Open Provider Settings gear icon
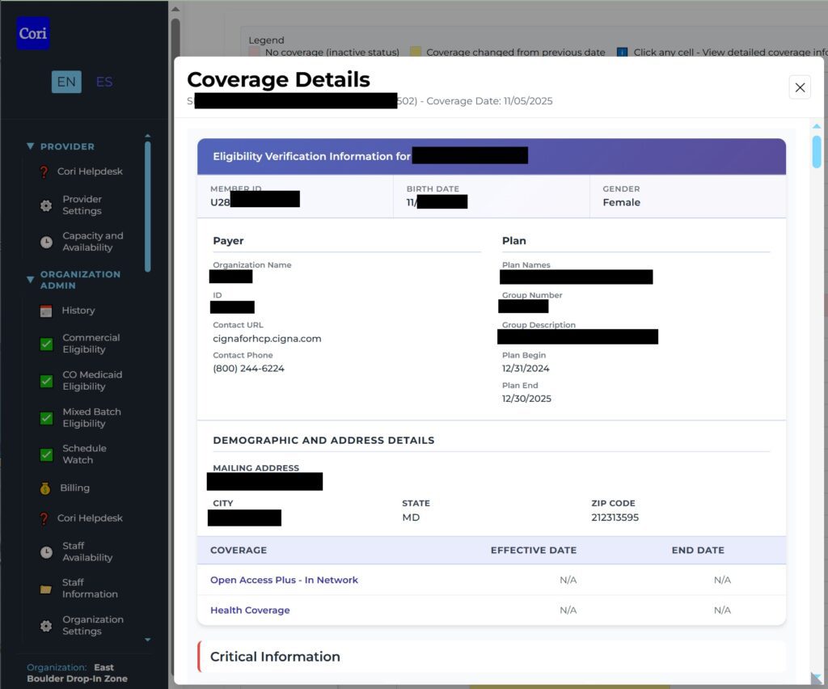 46,205
